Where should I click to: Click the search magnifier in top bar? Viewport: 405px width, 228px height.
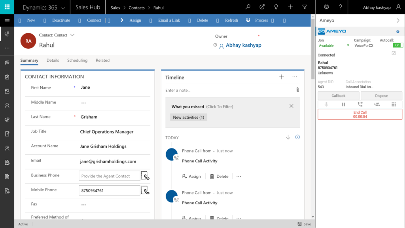tap(248, 7)
